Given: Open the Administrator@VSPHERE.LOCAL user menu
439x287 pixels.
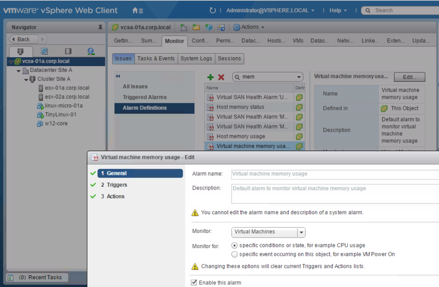Looking at the screenshot, I should click(270, 11).
